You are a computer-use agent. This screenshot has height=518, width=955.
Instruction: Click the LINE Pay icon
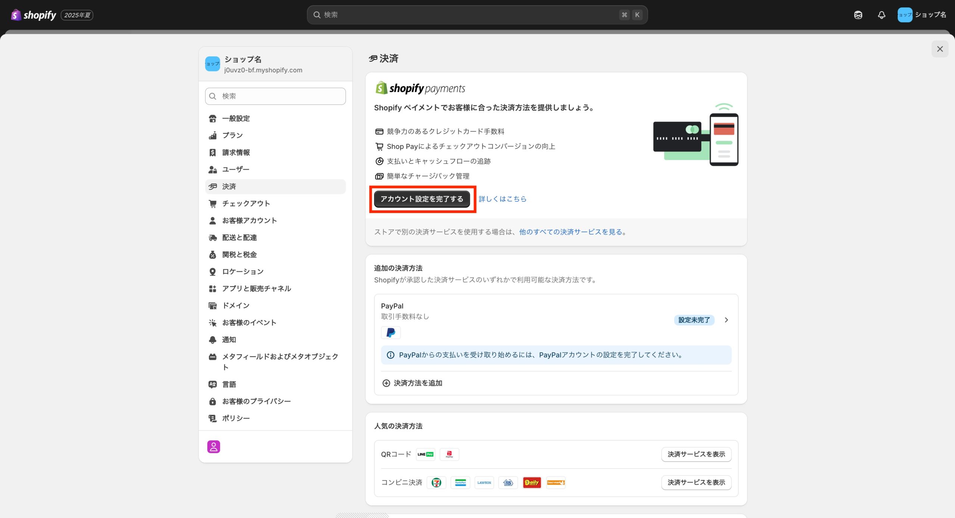tap(425, 454)
